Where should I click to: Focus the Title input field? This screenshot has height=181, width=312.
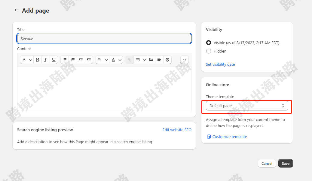(104, 38)
